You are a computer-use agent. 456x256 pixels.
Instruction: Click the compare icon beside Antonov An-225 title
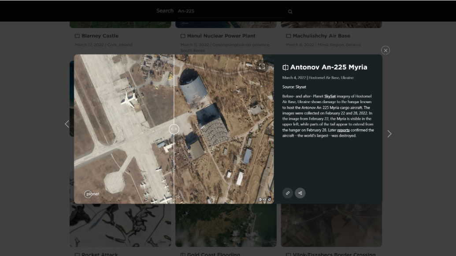point(285,67)
